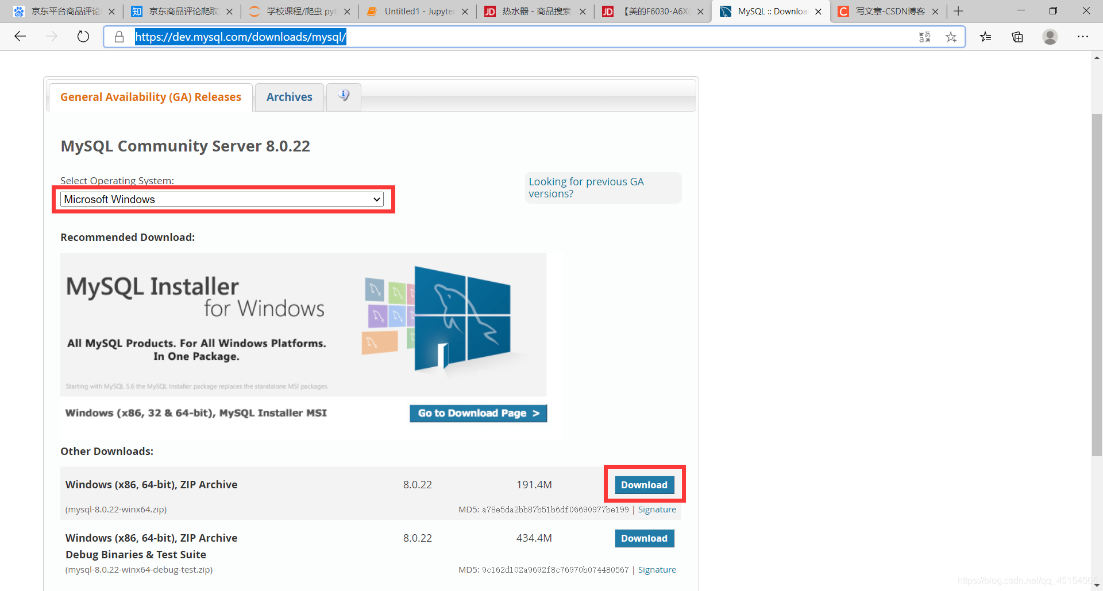Download the 434.4M Debug Binaries ZIP

(x=644, y=538)
